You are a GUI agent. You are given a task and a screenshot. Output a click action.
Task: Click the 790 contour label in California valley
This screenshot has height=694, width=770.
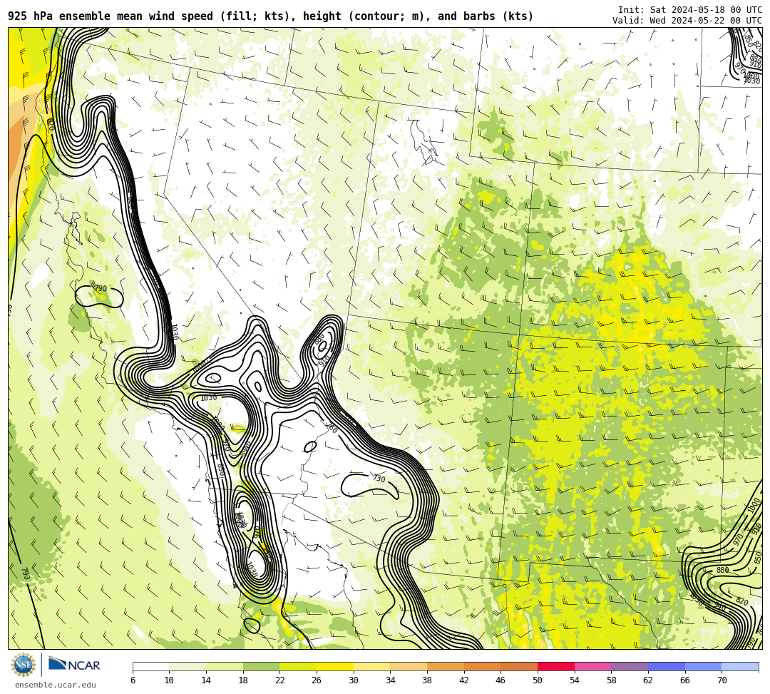point(101,288)
